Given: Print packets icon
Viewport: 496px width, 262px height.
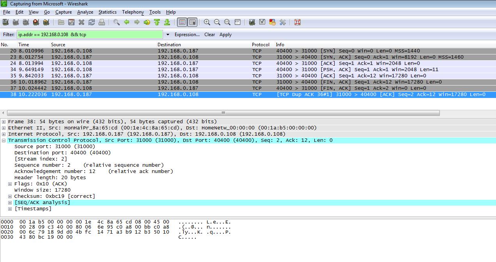Looking at the screenshot, I should tap(102, 22).
